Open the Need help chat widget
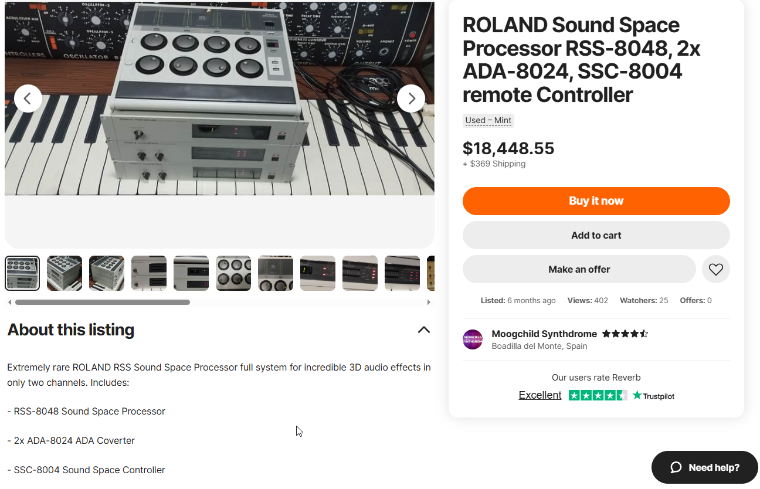The image size is (760, 489). coord(704,467)
